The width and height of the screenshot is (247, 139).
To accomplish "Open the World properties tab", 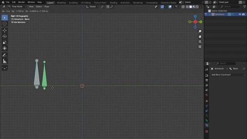I will click(x=207, y=95).
